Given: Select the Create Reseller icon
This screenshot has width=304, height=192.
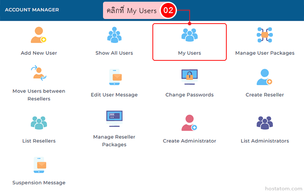Looking at the screenshot, I should pyautogui.click(x=265, y=77).
